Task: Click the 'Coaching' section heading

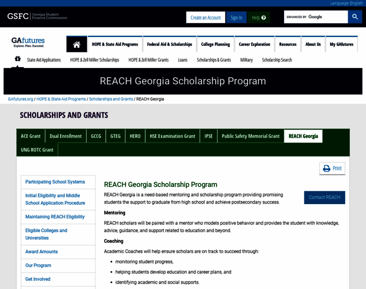Action: pyautogui.click(x=114, y=241)
